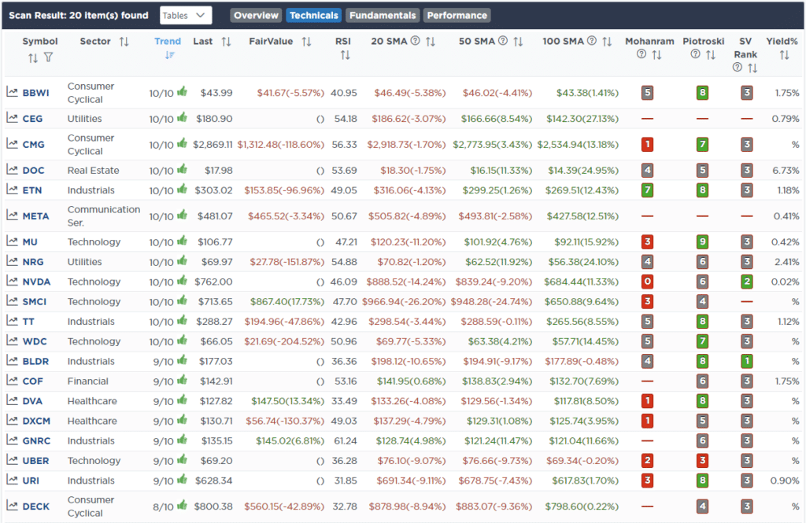Sort by RSI column arrows
This screenshot has height=523, width=806.
click(345, 55)
